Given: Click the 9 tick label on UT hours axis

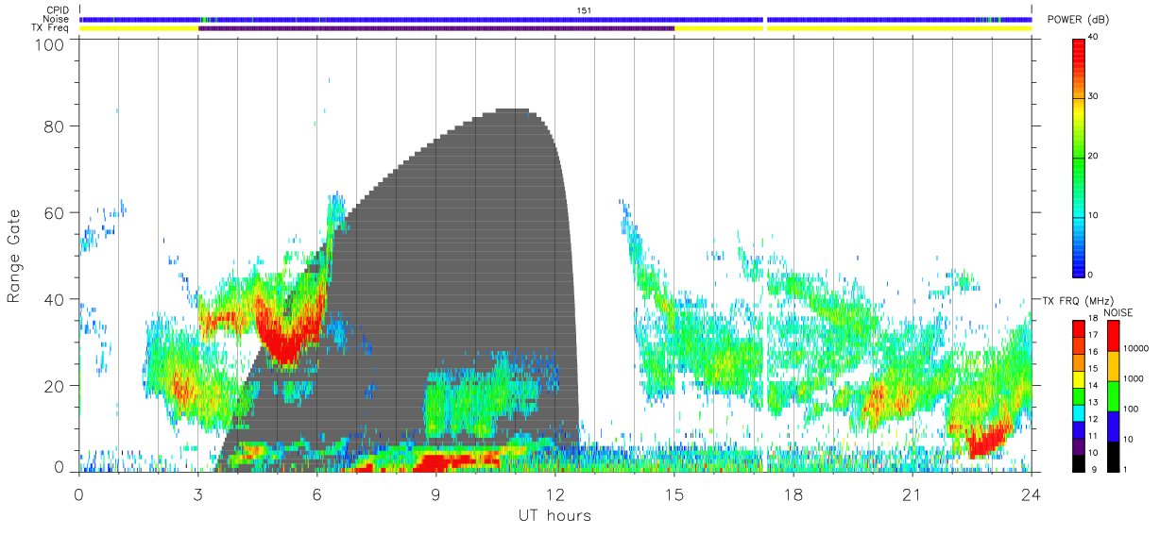Looking at the screenshot, I should pos(435,494).
